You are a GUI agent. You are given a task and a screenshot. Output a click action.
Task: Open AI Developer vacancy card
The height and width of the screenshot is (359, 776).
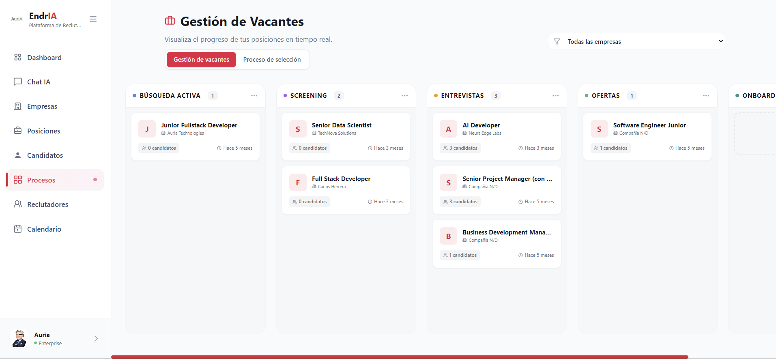(x=497, y=137)
